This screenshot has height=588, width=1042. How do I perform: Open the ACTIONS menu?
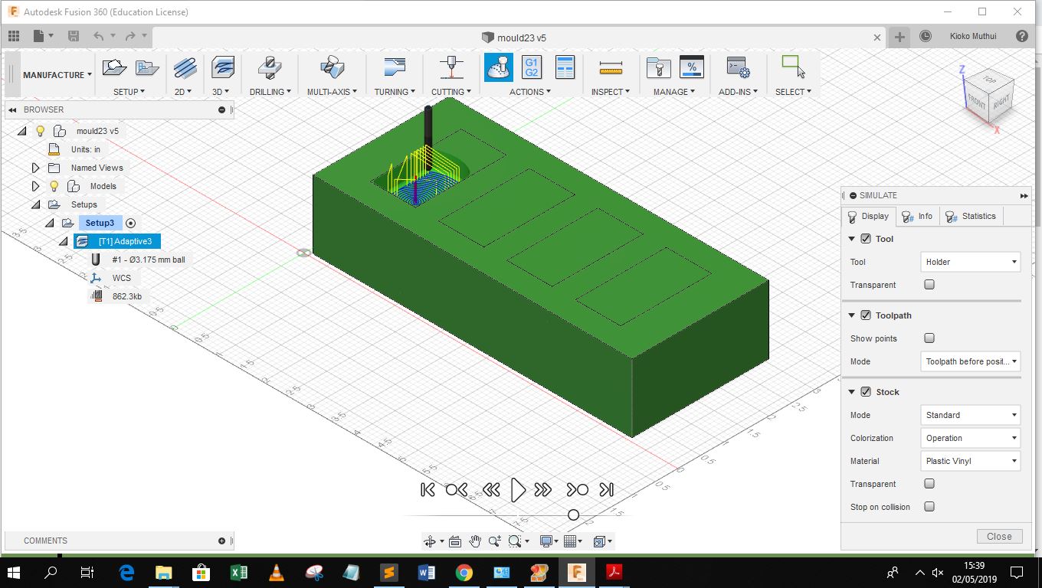pyautogui.click(x=530, y=92)
